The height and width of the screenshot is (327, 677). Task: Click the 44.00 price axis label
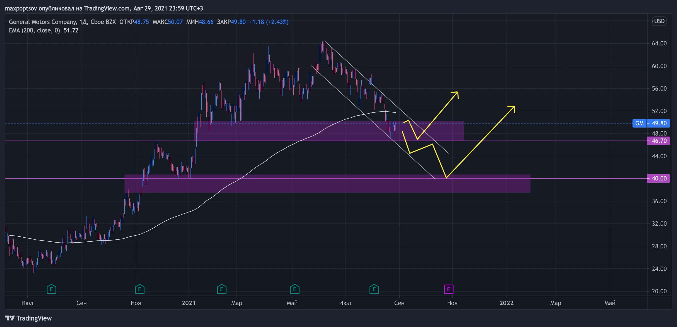click(x=659, y=156)
